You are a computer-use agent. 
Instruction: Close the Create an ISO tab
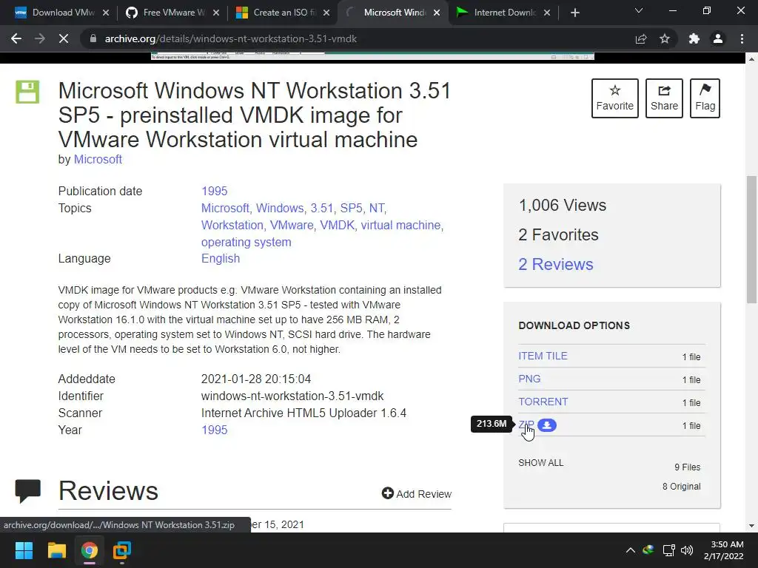point(326,13)
